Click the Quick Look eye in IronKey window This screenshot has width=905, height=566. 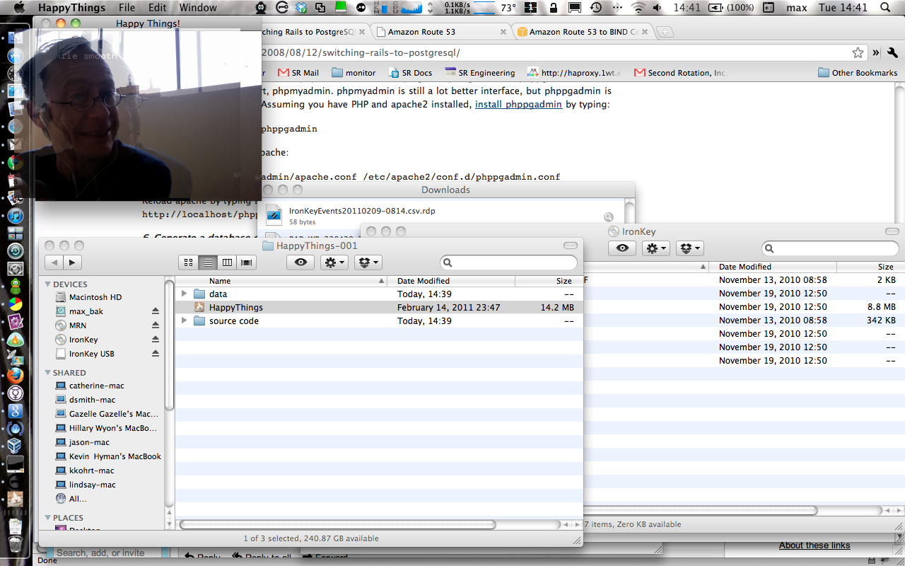(x=622, y=248)
